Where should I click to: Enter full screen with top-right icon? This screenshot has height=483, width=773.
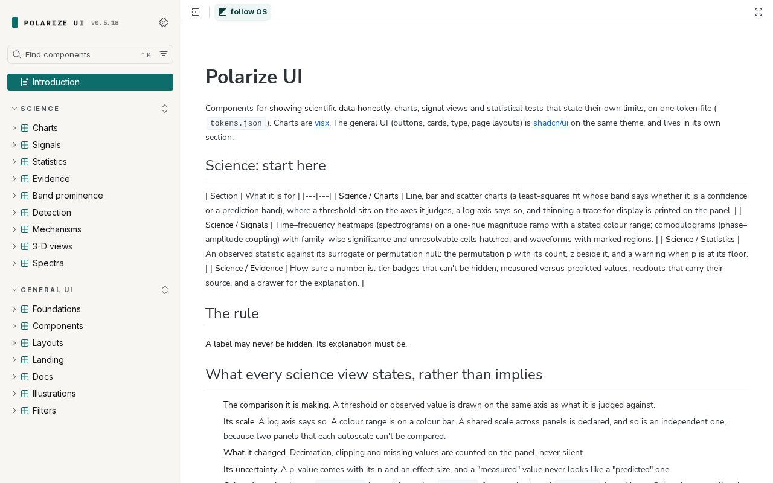click(x=759, y=12)
